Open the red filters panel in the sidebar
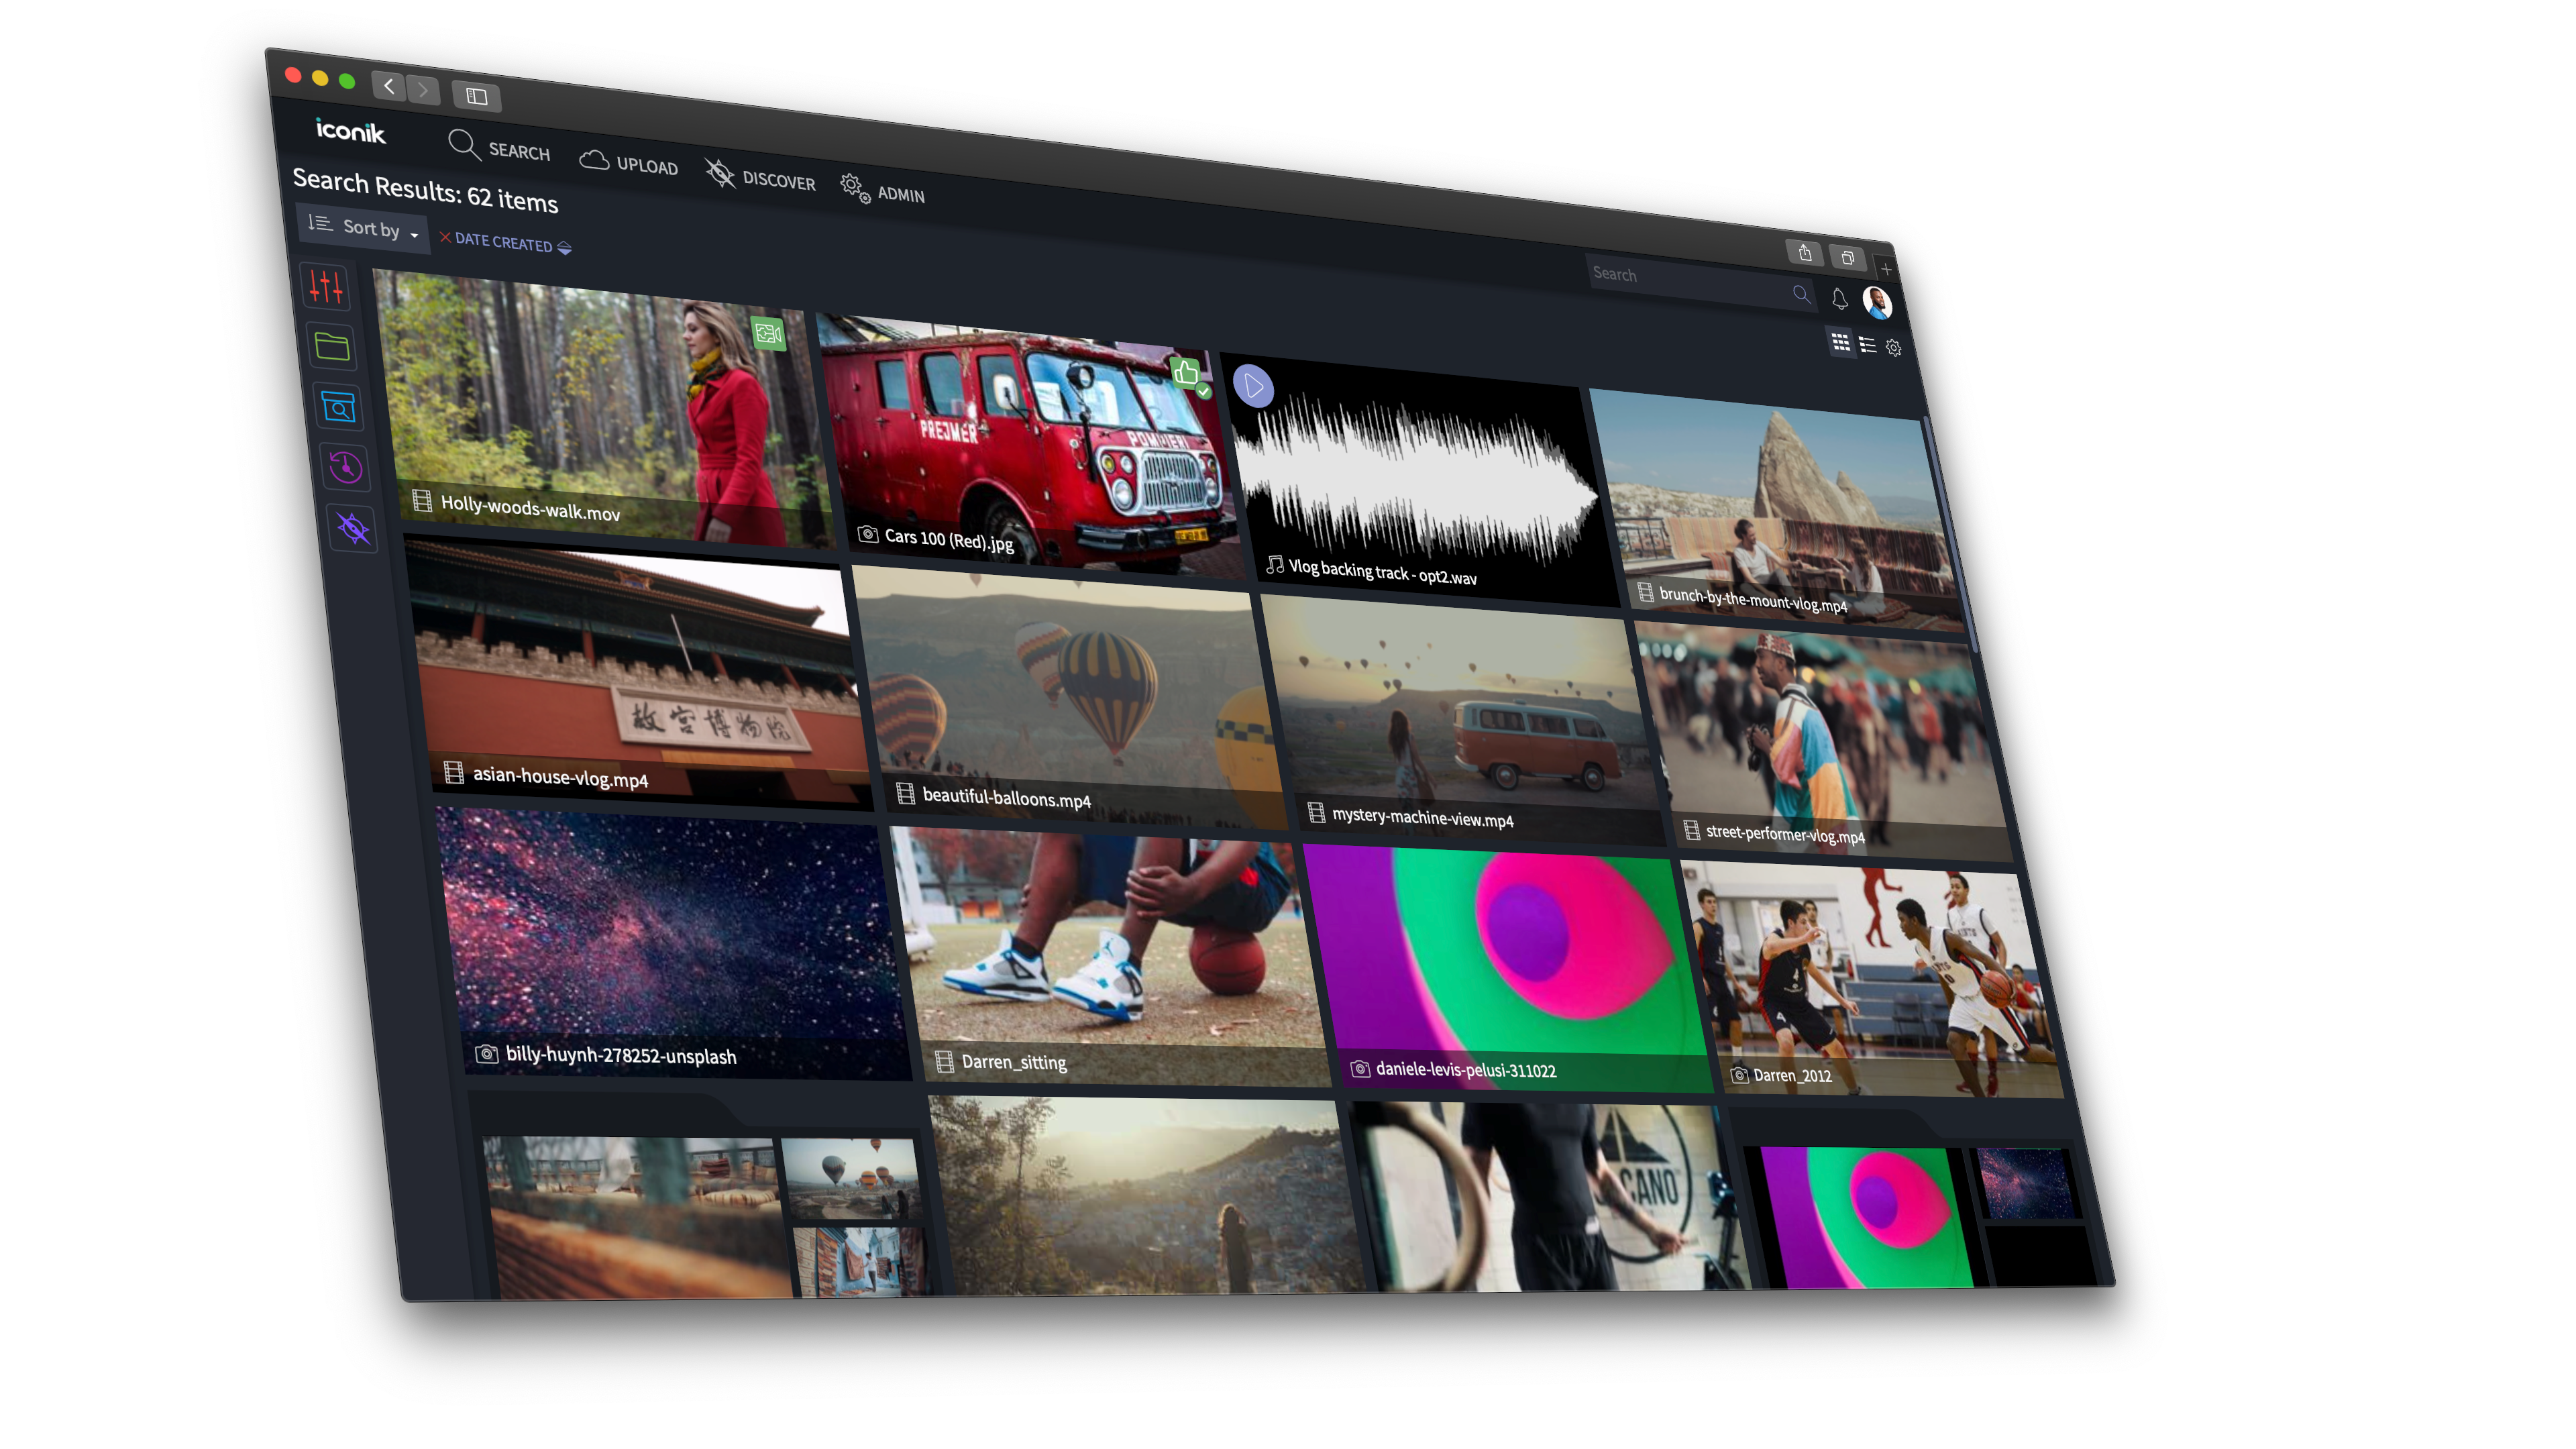This screenshot has width=2576, height=1449. click(327, 288)
